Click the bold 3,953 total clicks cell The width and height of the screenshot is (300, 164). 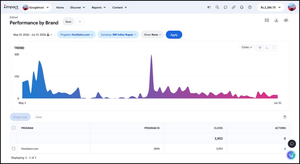pyautogui.click(x=219, y=139)
